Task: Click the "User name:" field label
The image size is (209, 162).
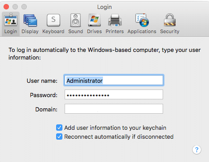Action: point(42,81)
